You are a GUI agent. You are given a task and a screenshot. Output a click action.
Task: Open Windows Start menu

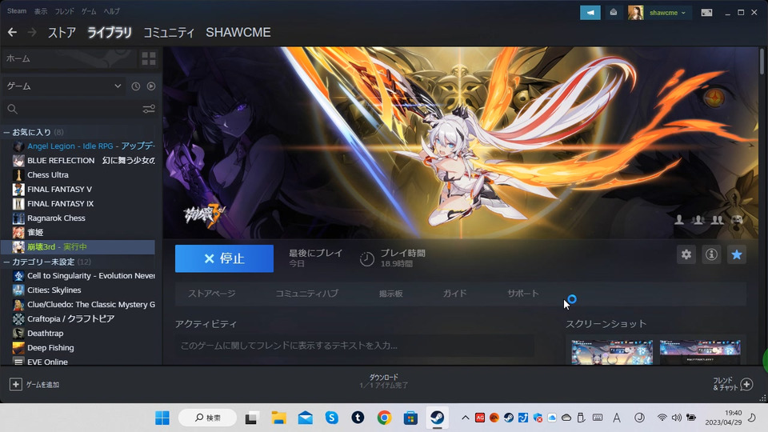pos(162,418)
